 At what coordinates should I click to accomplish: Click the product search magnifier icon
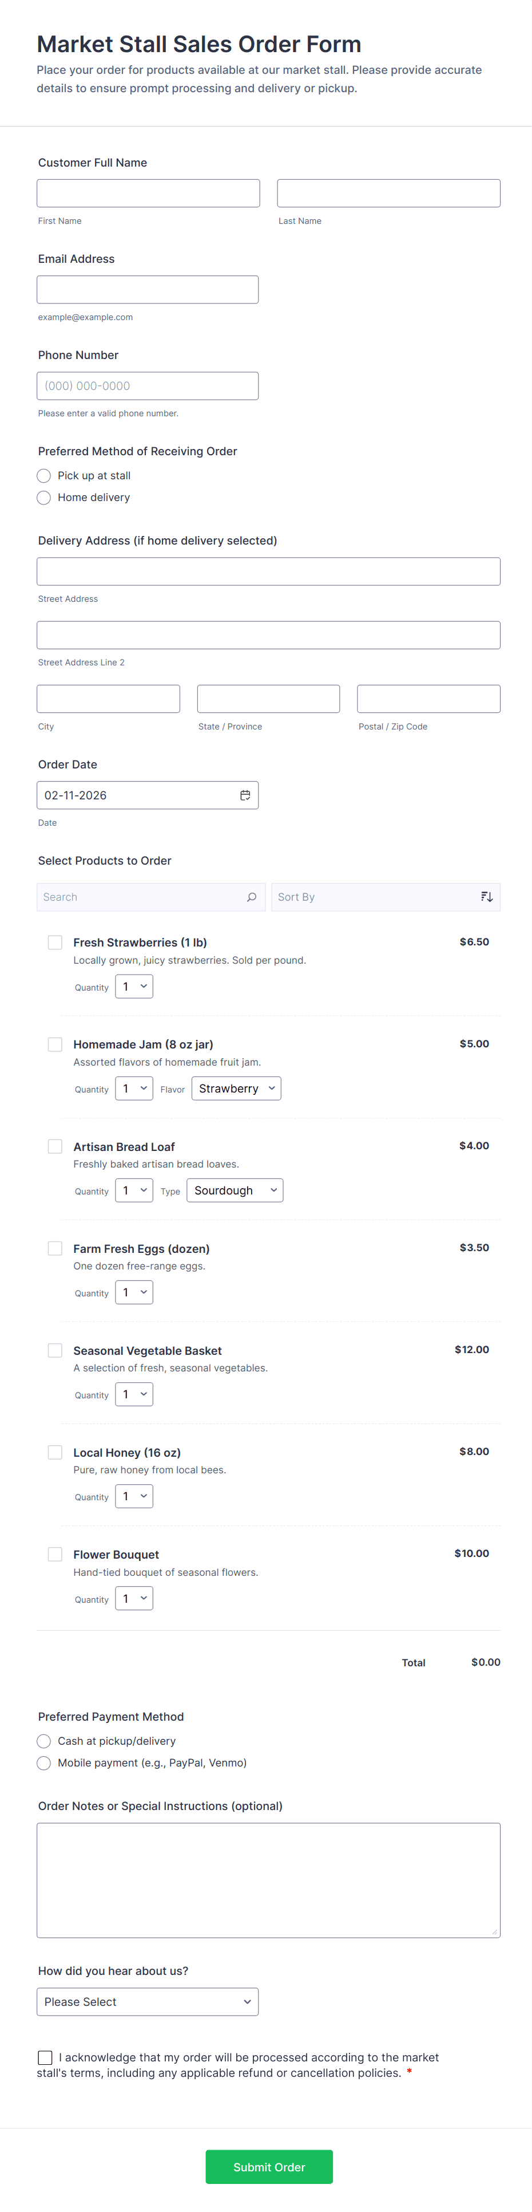click(252, 897)
